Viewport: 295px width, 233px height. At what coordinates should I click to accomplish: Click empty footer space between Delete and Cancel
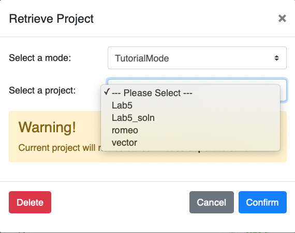click(121, 202)
